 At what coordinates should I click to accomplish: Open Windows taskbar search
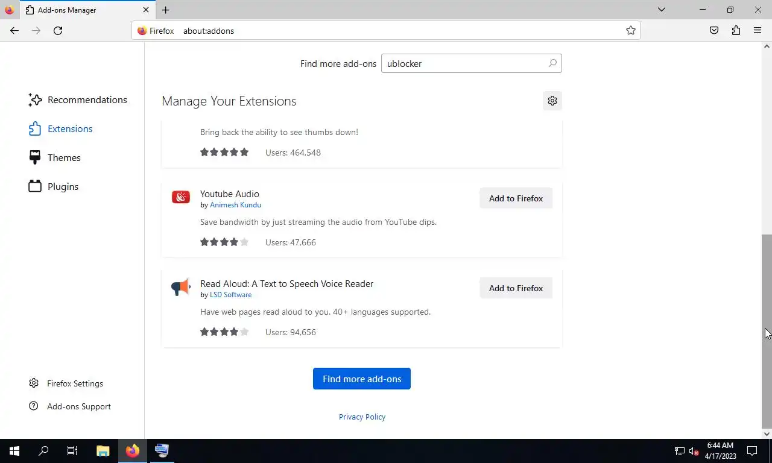pos(43,451)
